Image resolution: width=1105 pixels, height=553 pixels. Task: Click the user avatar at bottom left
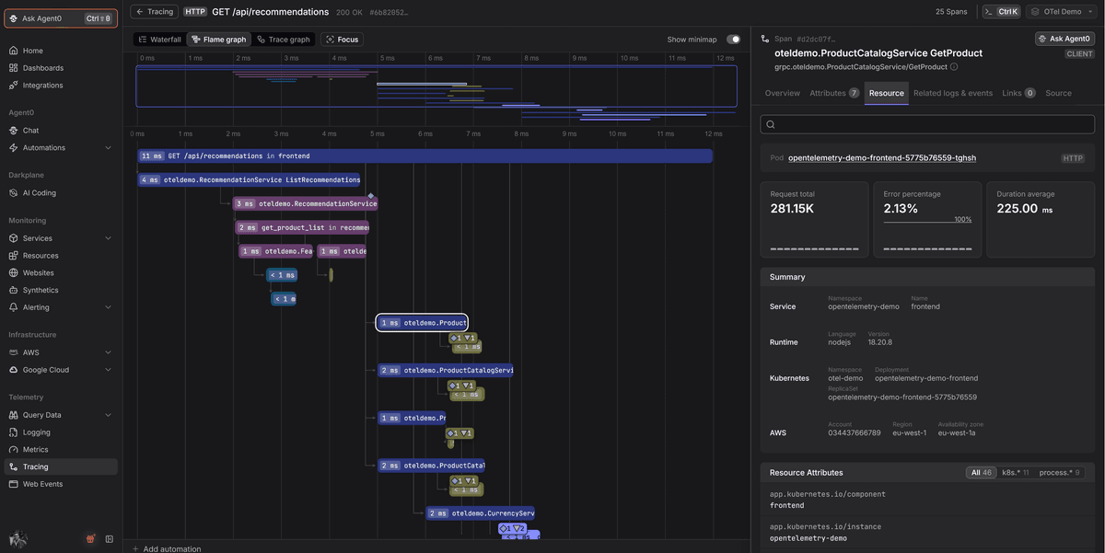point(17,538)
